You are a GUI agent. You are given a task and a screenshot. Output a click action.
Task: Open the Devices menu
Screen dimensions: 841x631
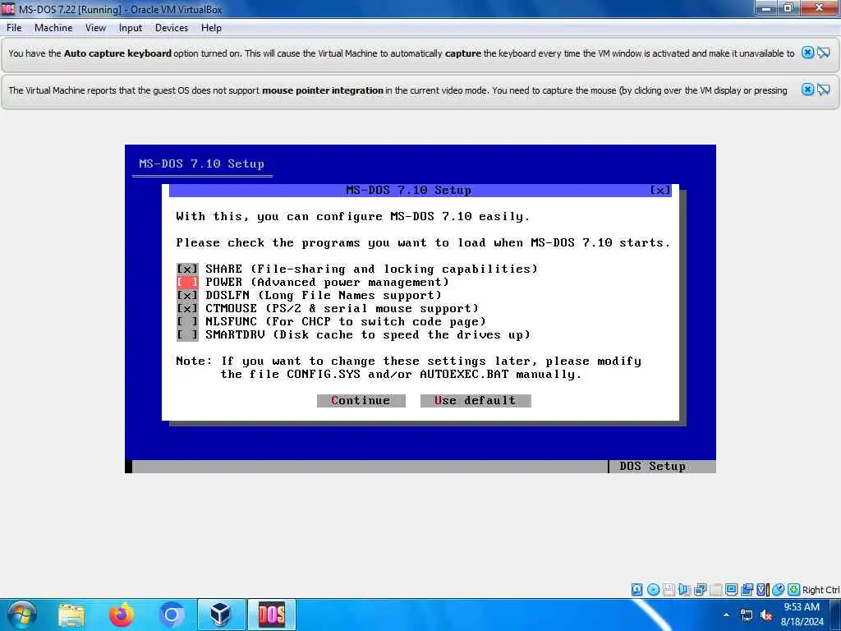[171, 28]
